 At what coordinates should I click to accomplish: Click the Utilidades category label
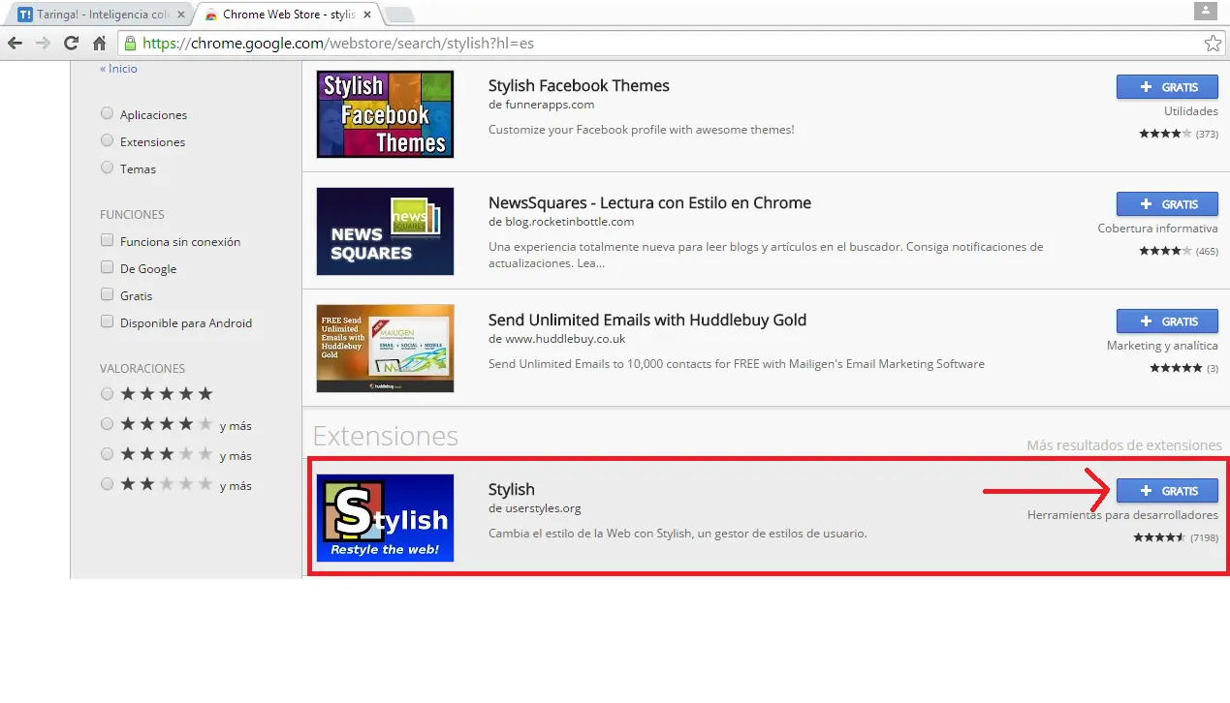tap(1191, 111)
